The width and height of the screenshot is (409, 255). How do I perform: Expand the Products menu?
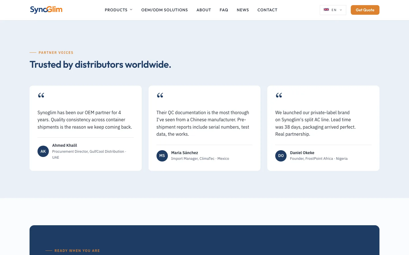(118, 10)
